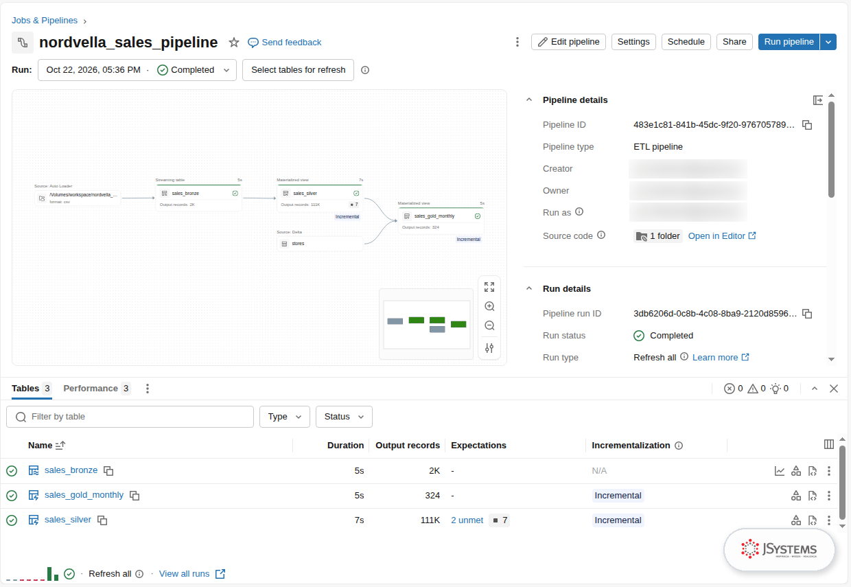Screen dimensions: 851x587
Task: Click info icon next to Incrementalization
Action: coord(679,446)
